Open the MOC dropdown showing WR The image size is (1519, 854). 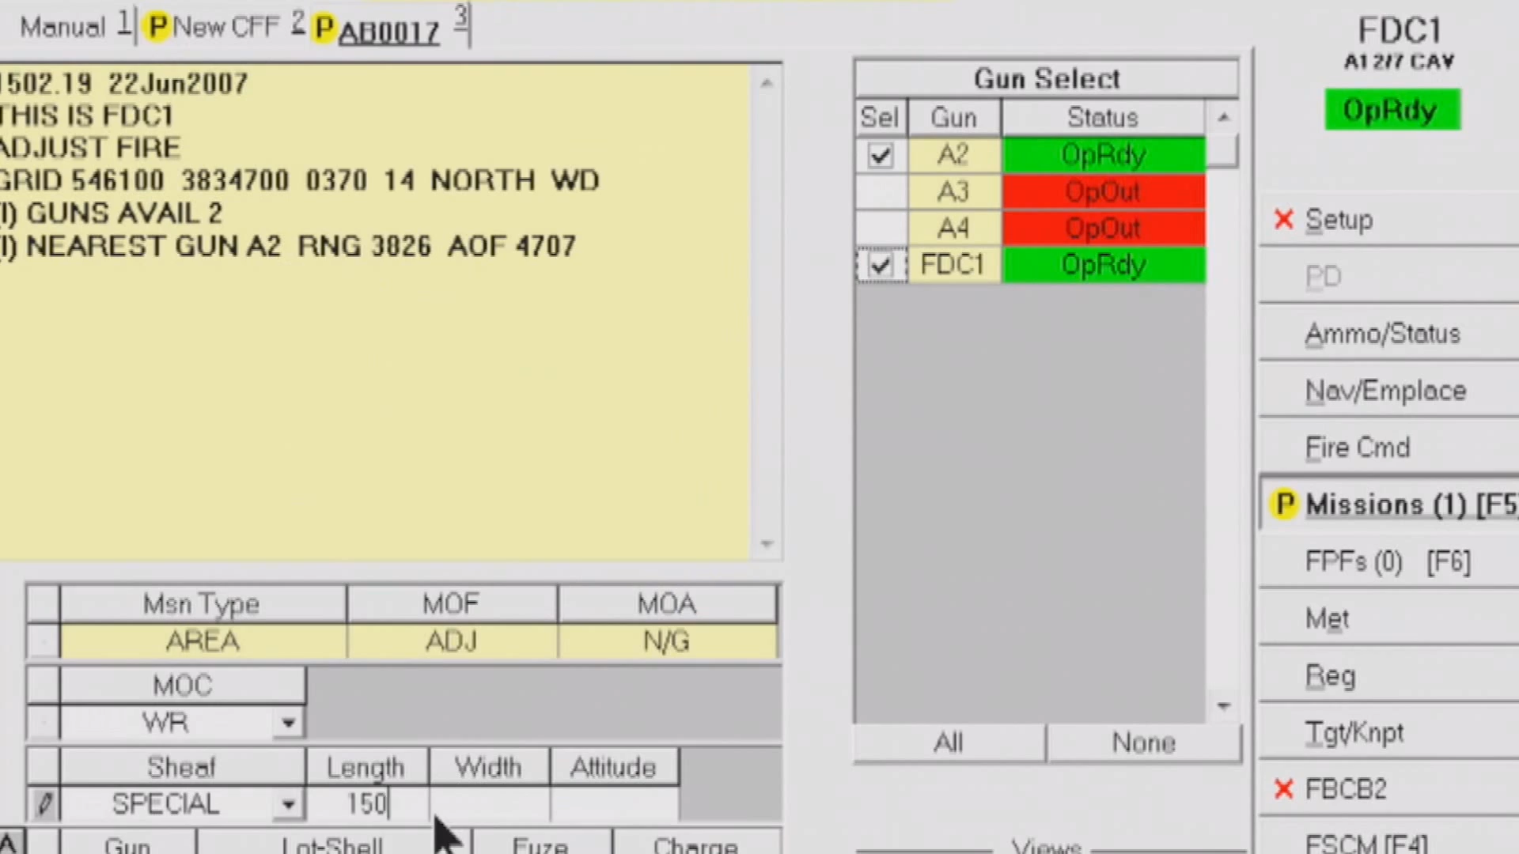pyautogui.click(x=288, y=723)
